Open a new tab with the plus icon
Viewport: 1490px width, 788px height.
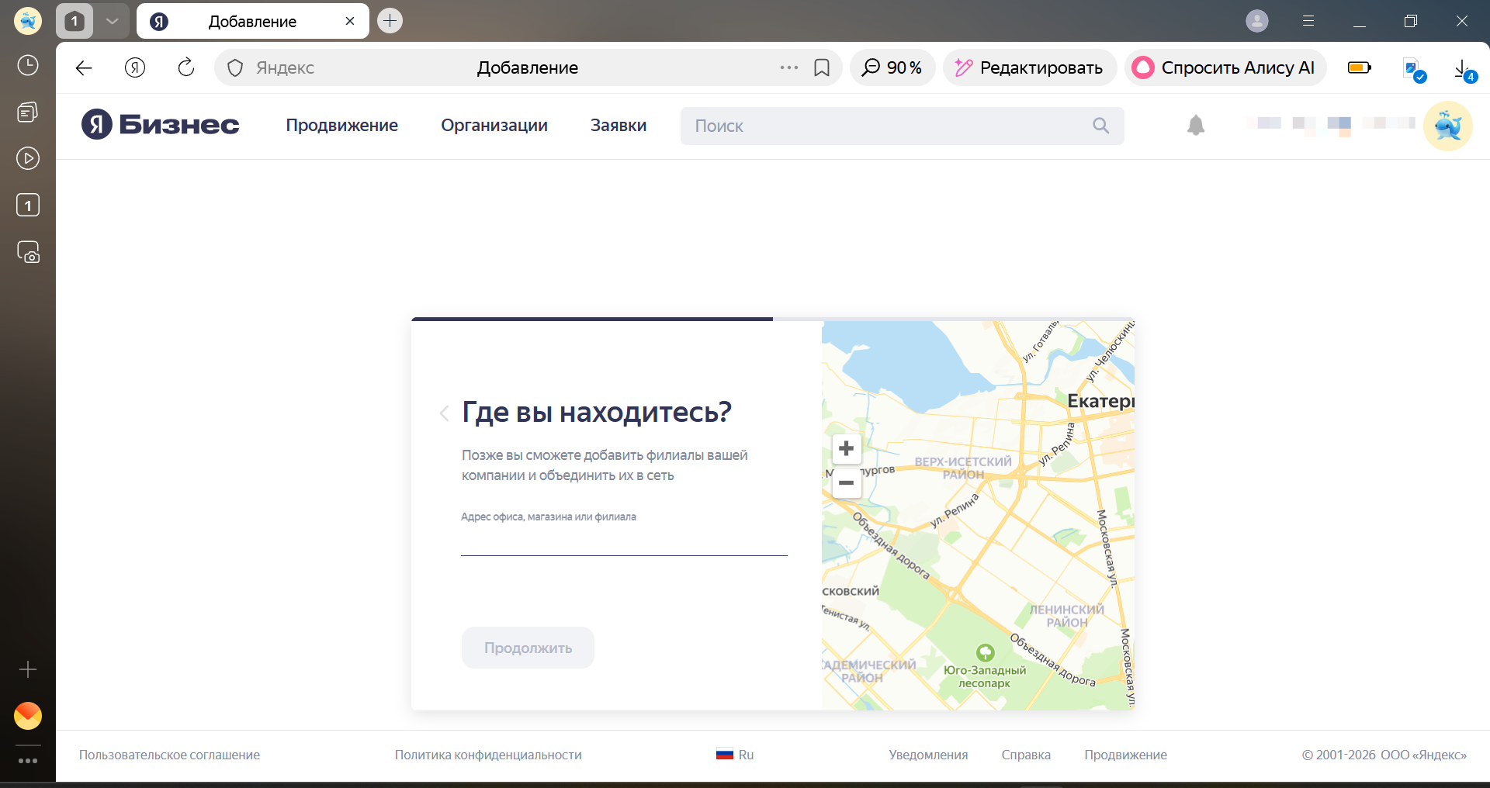(x=389, y=20)
